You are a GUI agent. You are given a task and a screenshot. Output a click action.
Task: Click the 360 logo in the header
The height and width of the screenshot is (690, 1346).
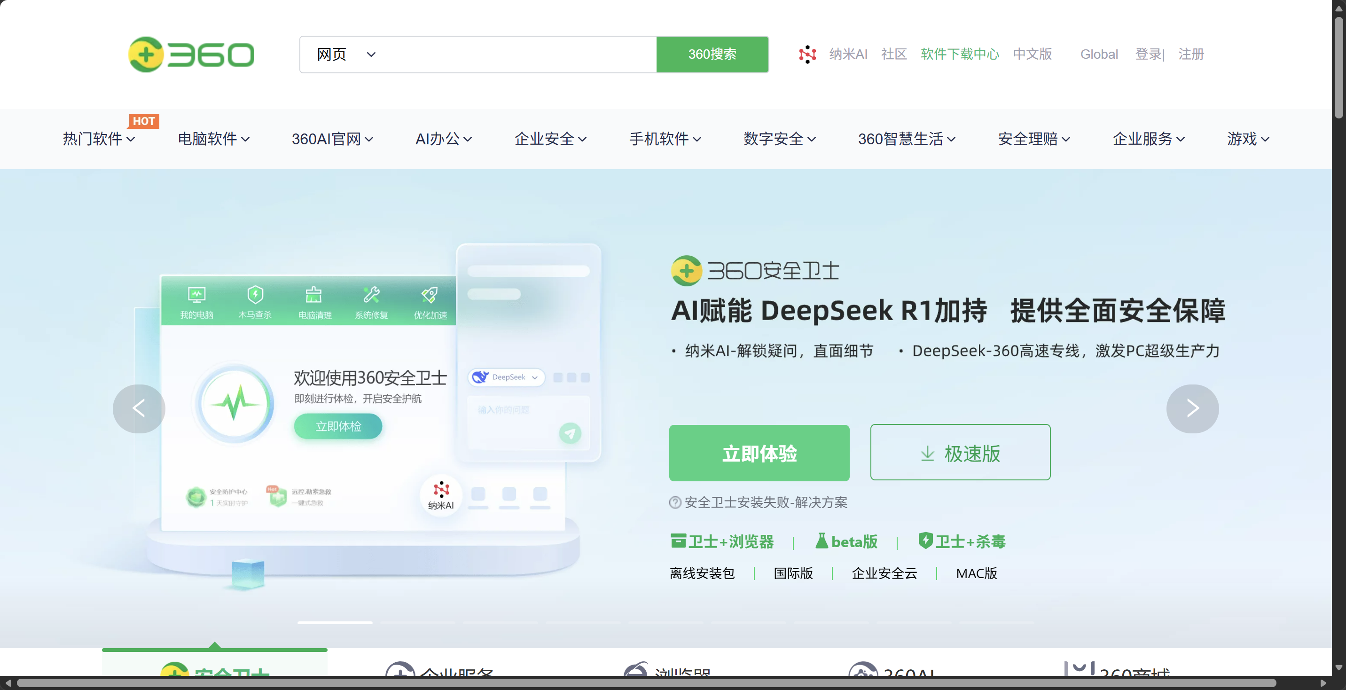(x=191, y=55)
